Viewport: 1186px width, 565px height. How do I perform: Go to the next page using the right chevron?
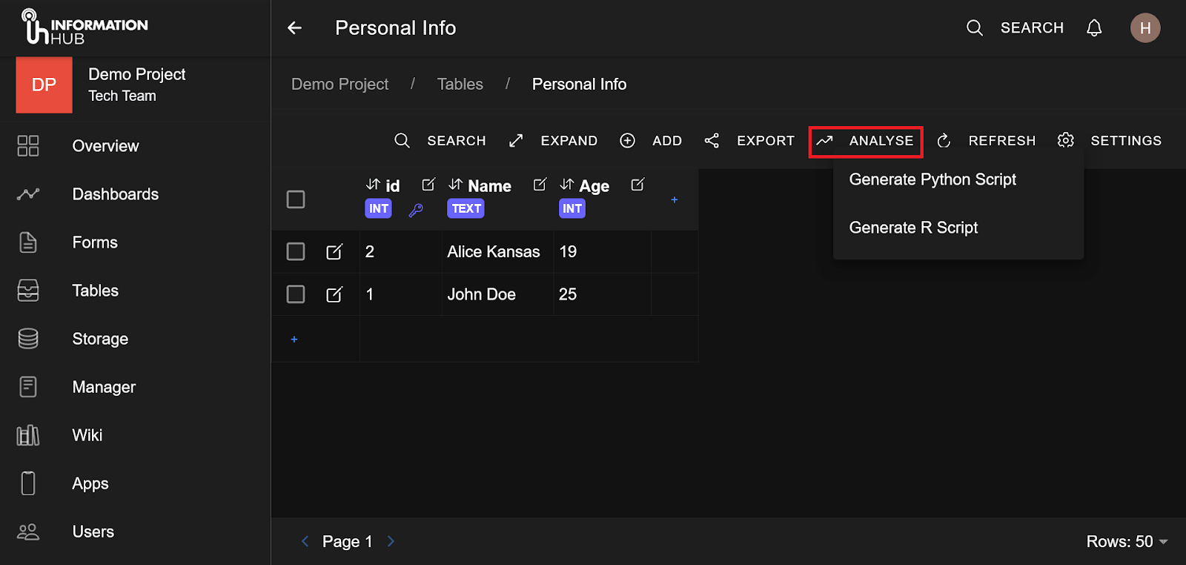coord(391,542)
